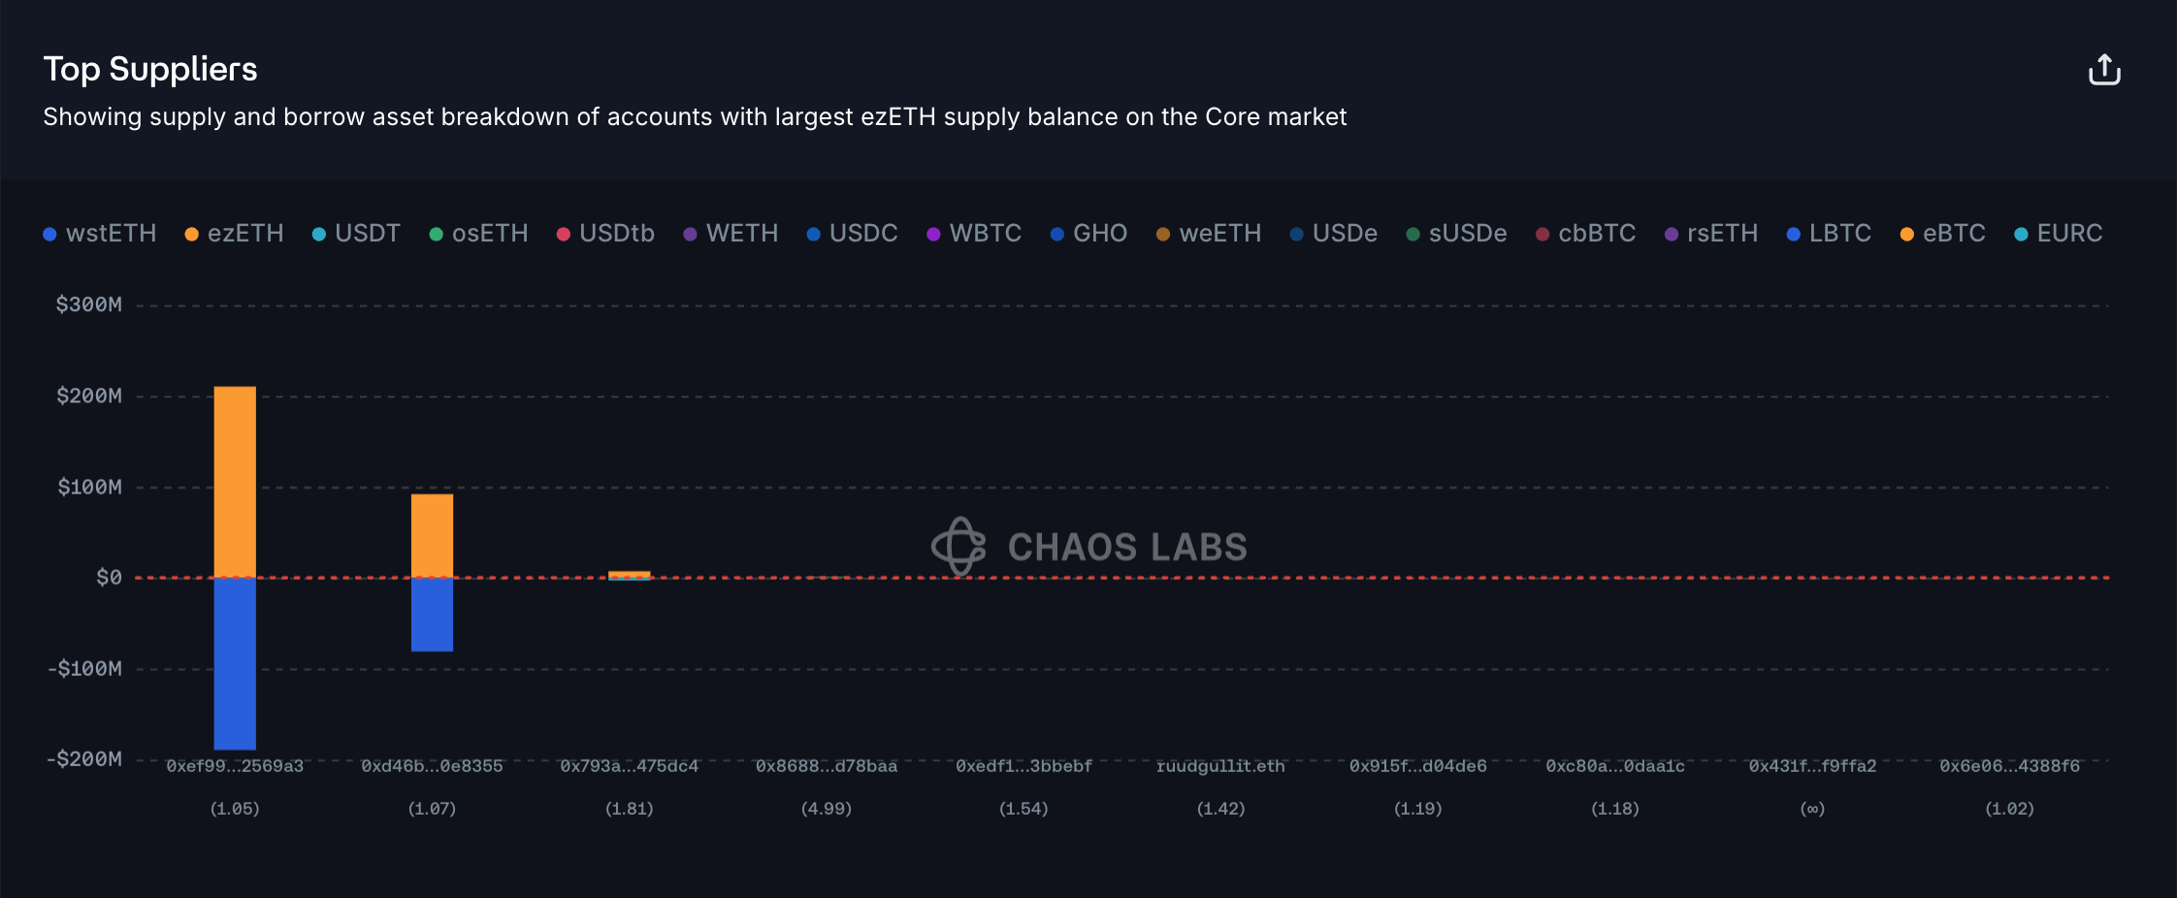
Task: Toggle WETH legend entry
Action: pos(731,234)
